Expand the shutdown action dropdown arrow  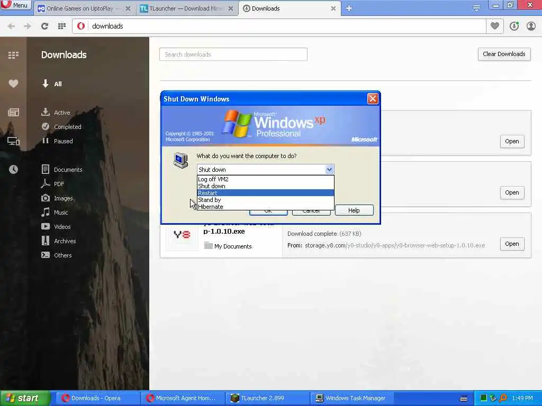coord(329,170)
